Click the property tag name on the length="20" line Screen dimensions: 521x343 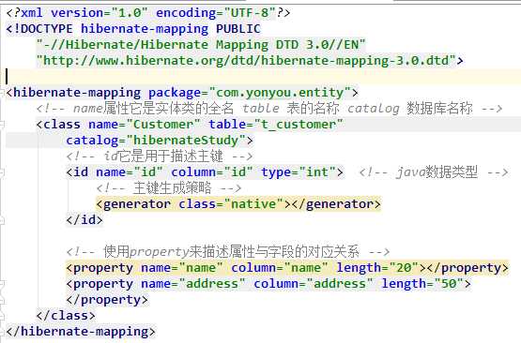pos(103,268)
